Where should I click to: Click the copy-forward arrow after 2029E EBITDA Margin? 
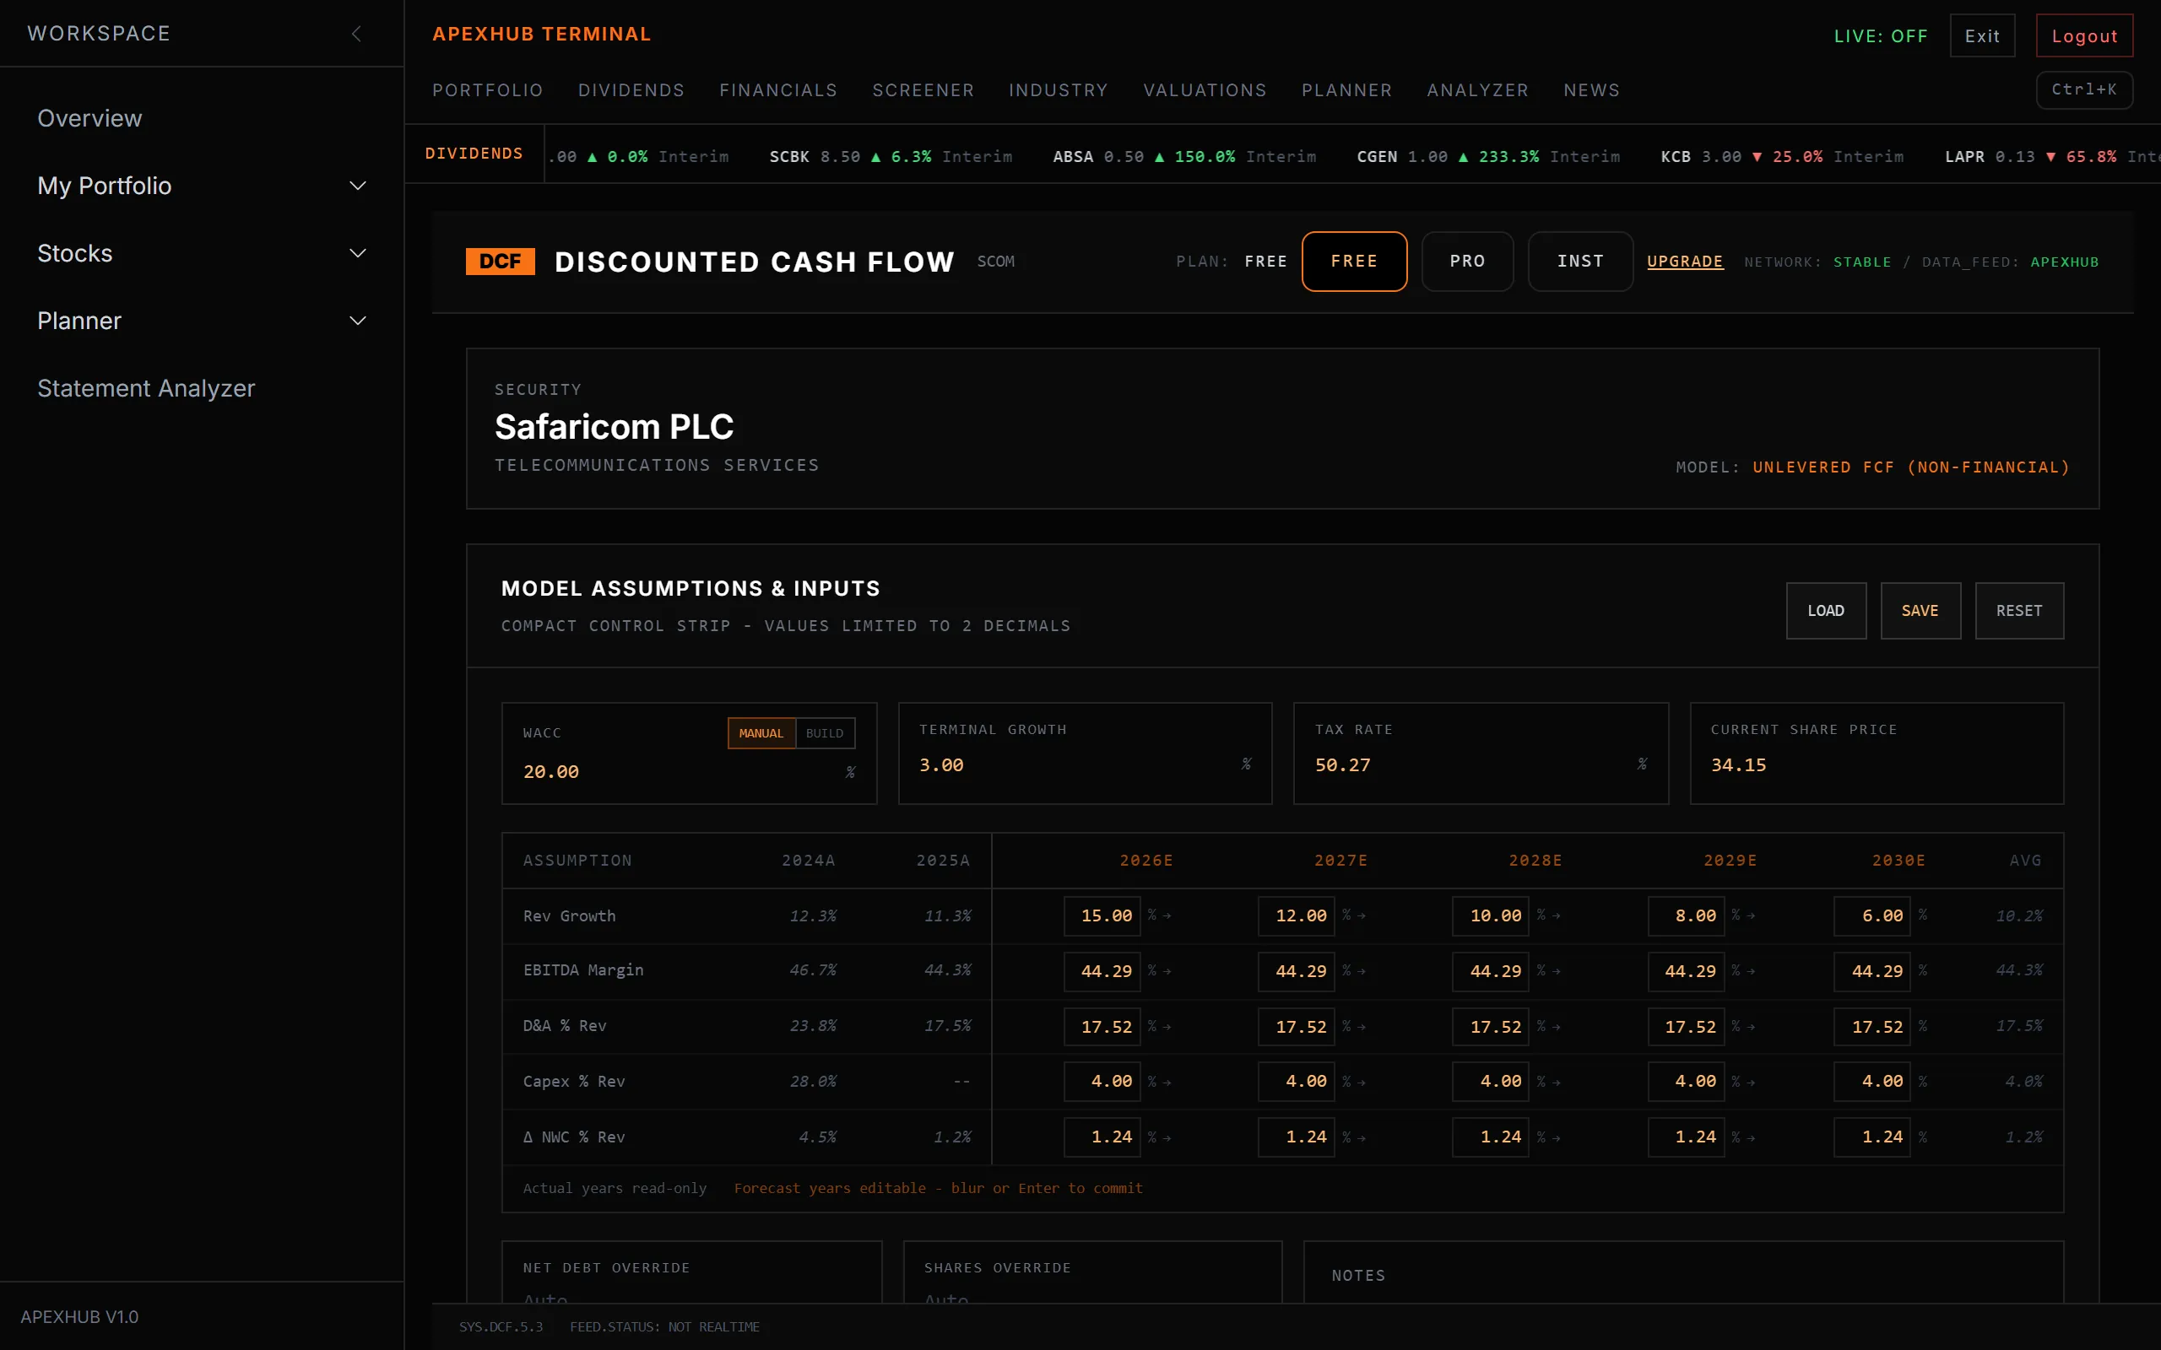coord(1750,971)
